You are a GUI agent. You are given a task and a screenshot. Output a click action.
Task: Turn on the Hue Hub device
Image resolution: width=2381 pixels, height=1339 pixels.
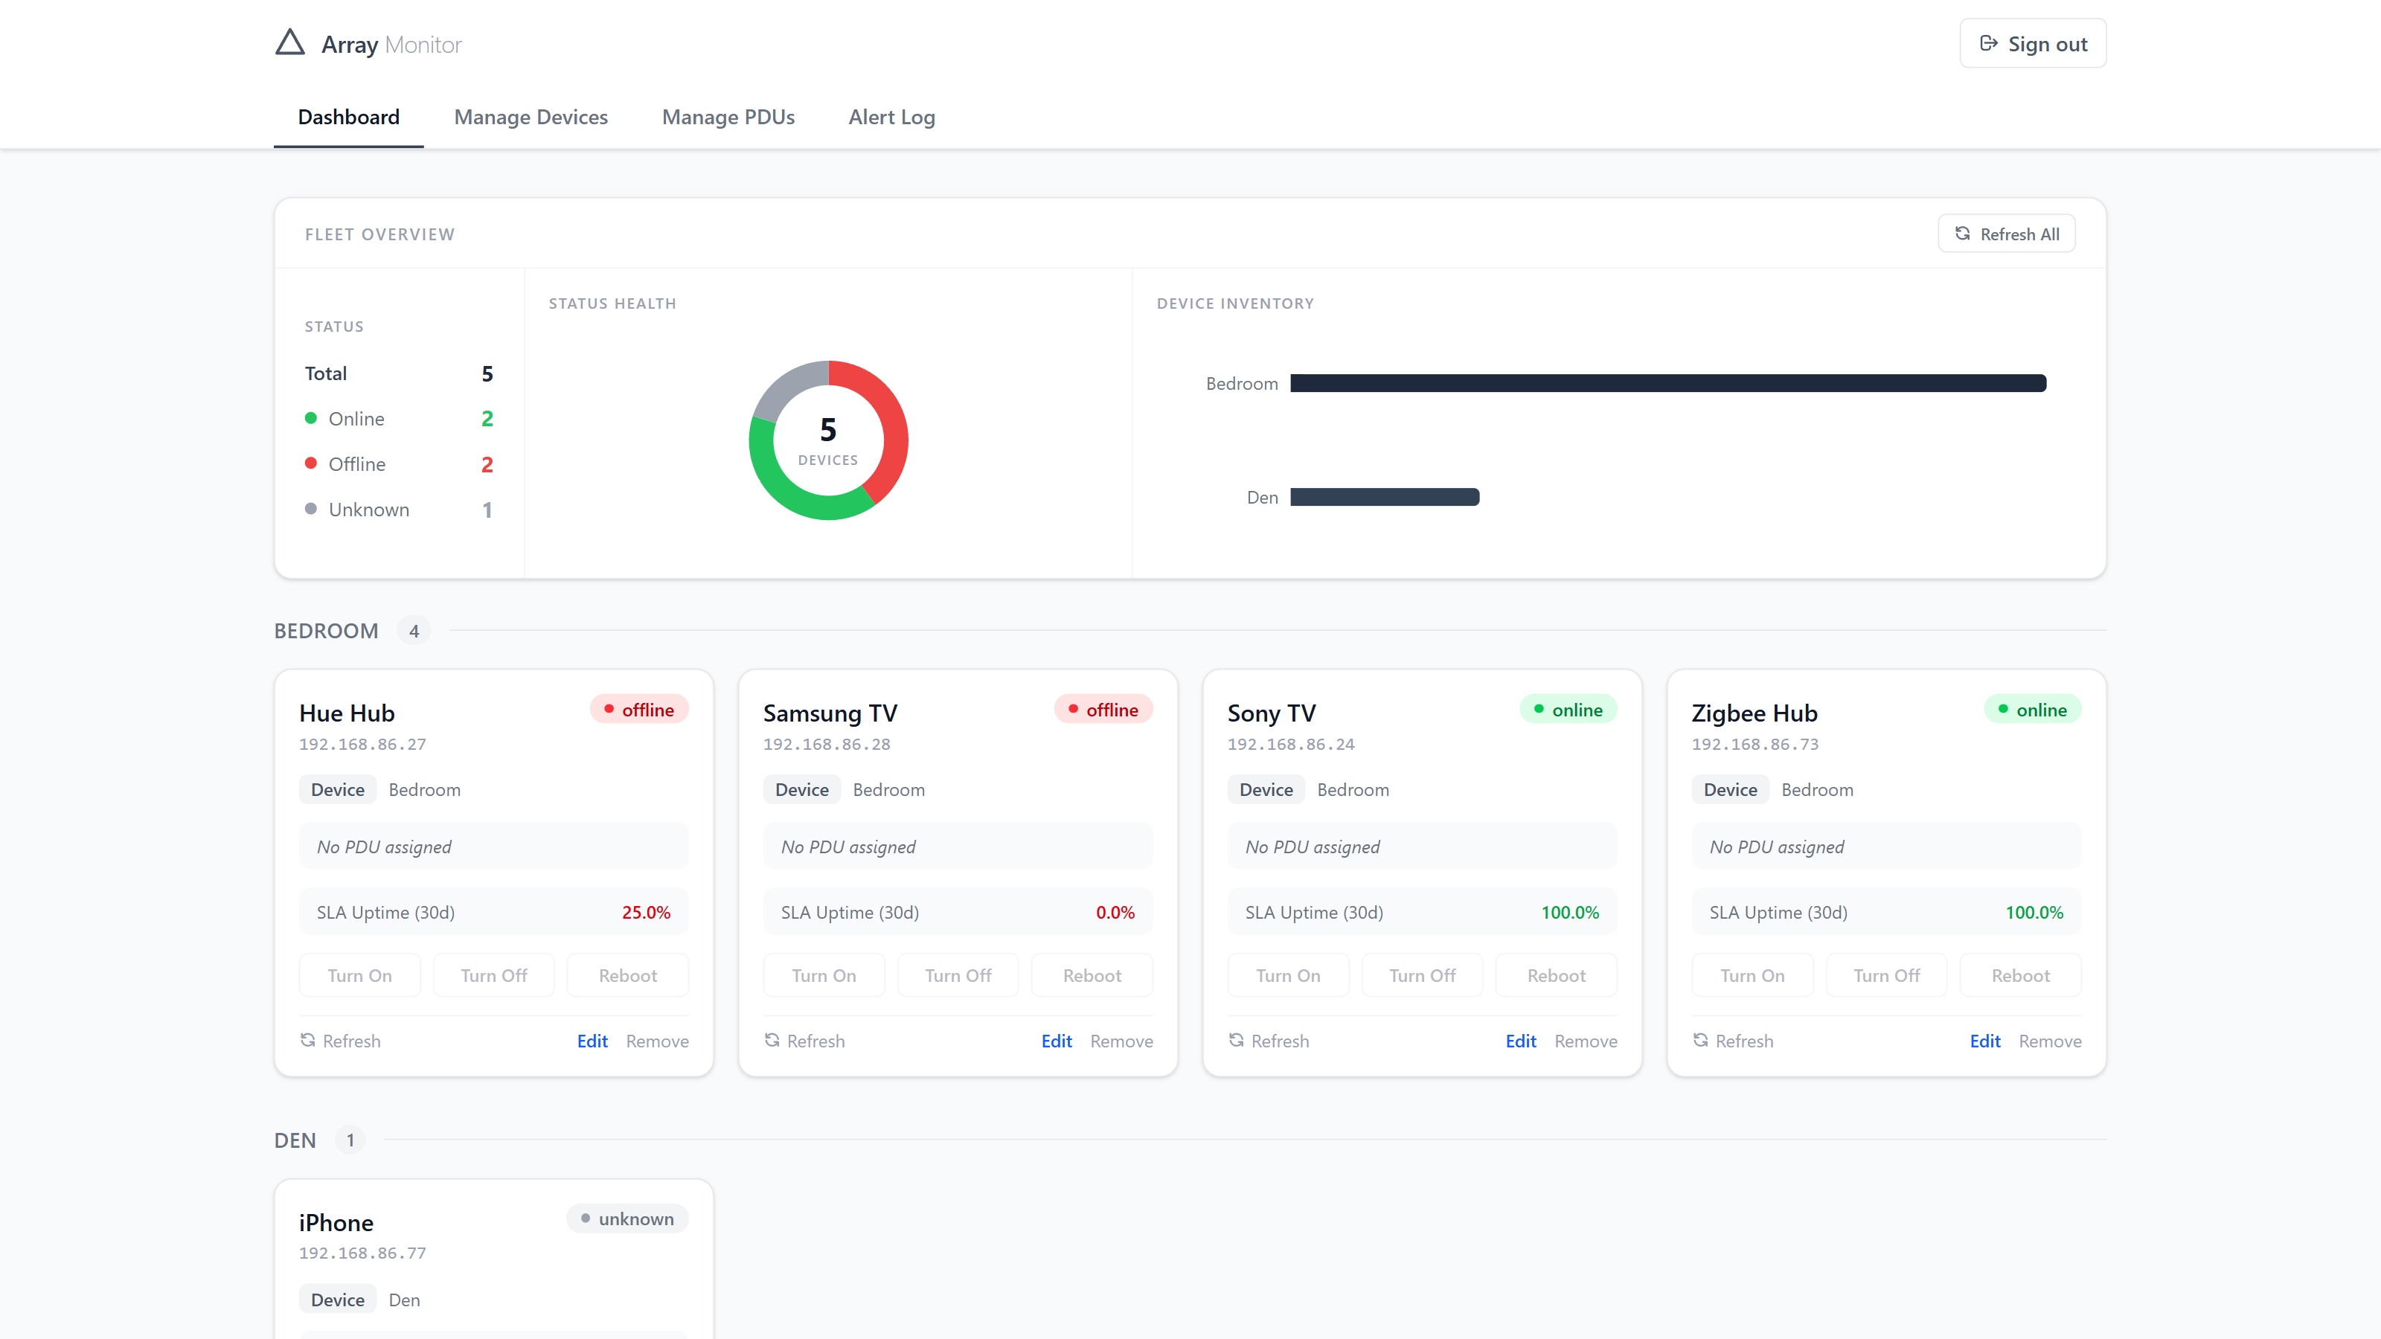click(359, 975)
